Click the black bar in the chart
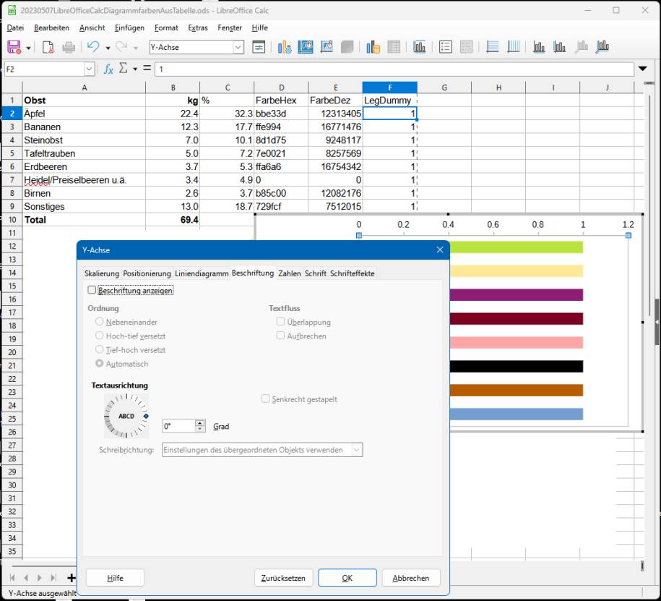Screen dimensions: 661x601 517,367
